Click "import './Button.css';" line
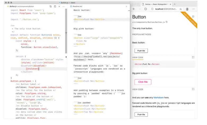The width and height of the screenshot is (207, 125). tap(25, 19)
